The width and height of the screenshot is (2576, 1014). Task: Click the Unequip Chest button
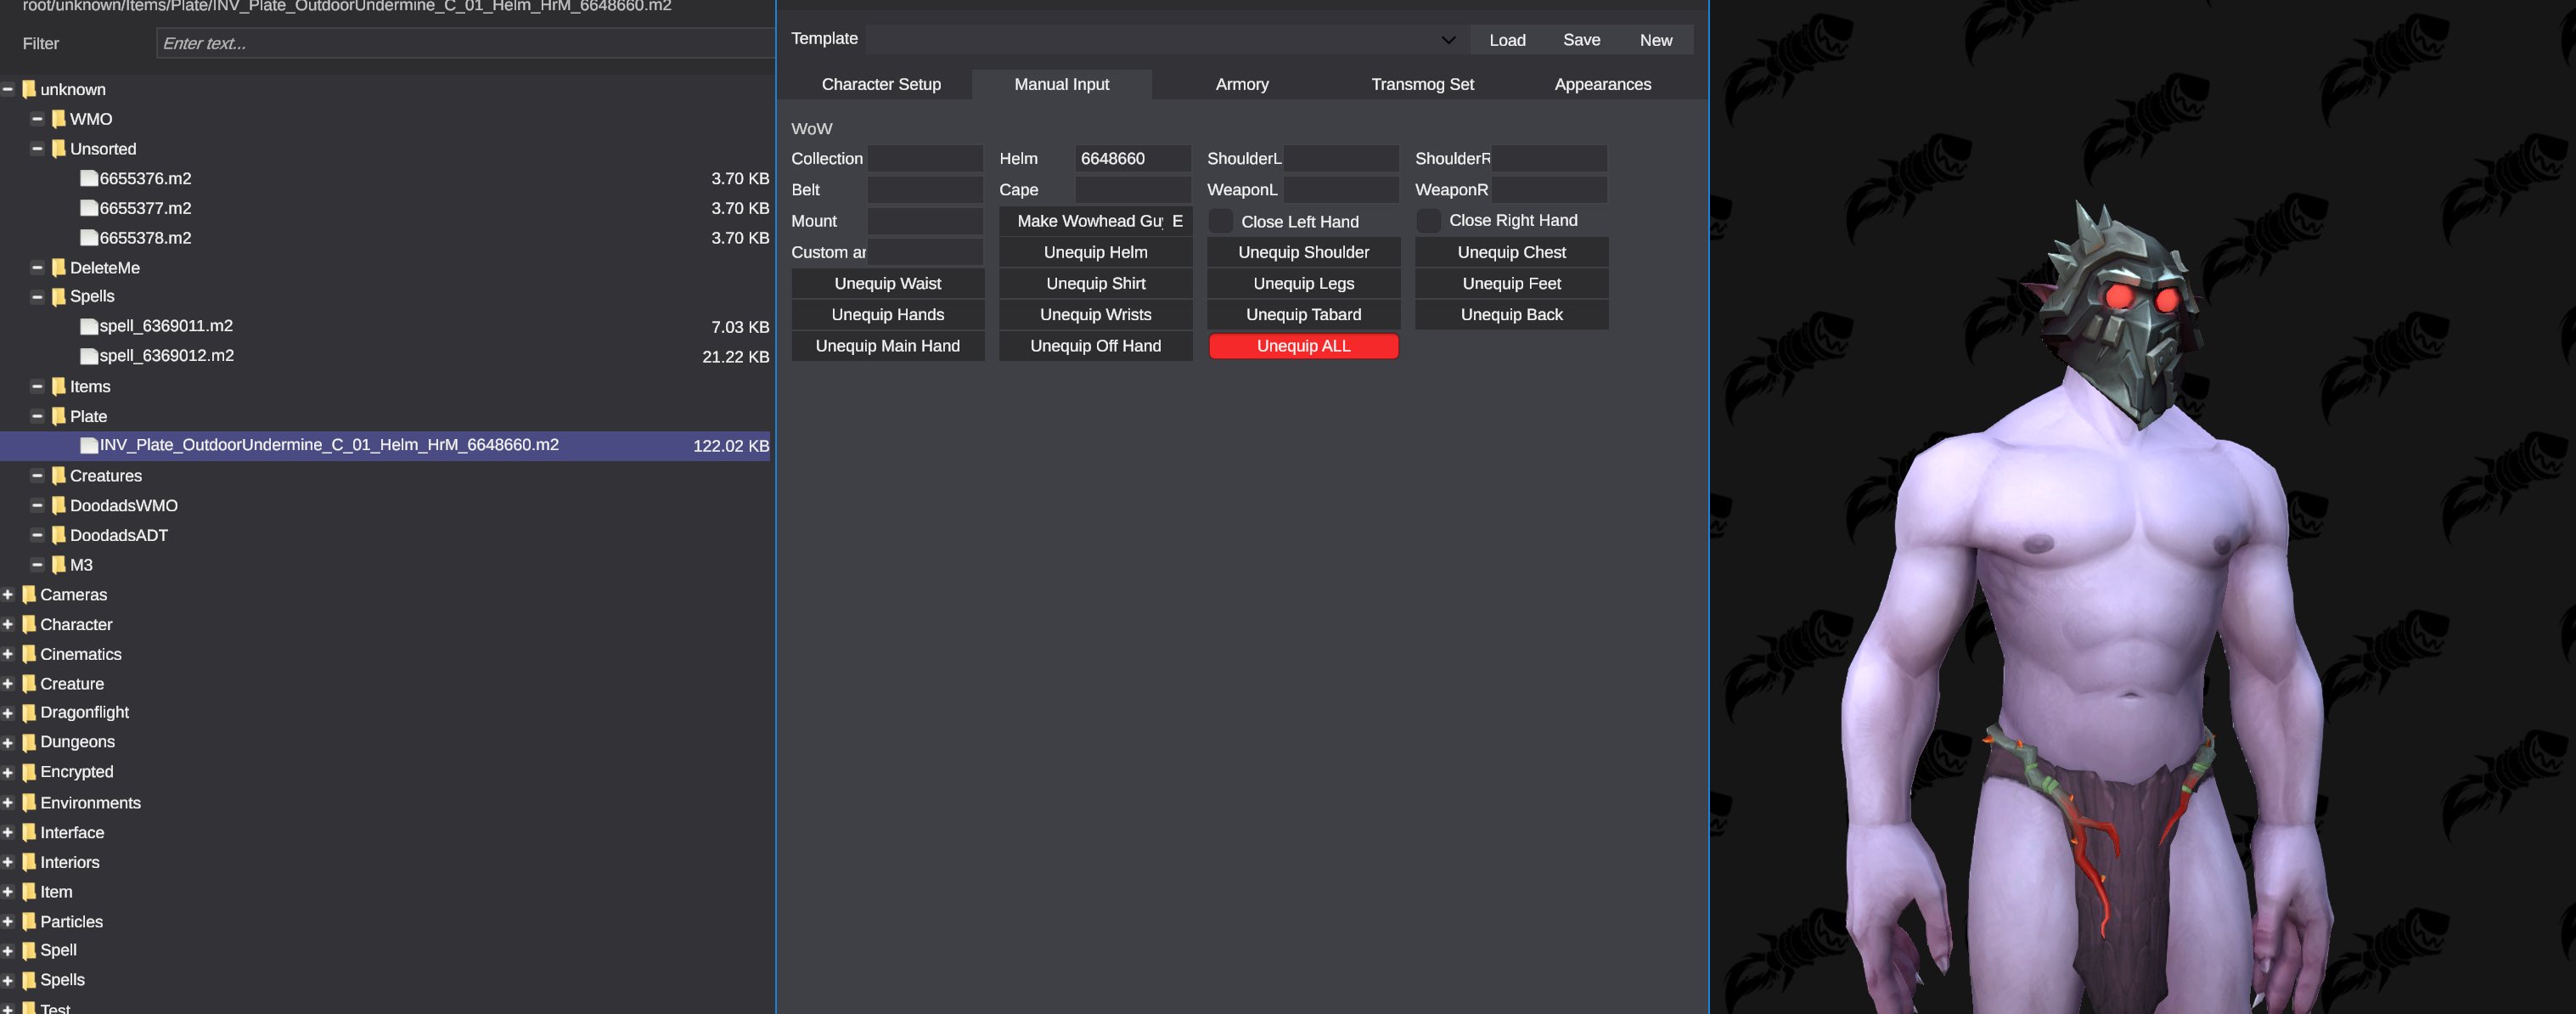(1511, 253)
